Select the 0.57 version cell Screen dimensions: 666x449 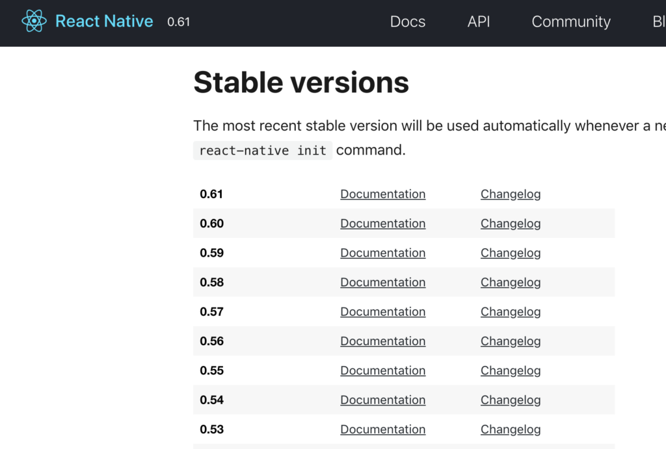(x=211, y=311)
